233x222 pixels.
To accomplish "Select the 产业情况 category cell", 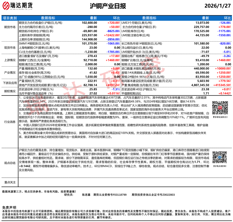I will (10, 72).
